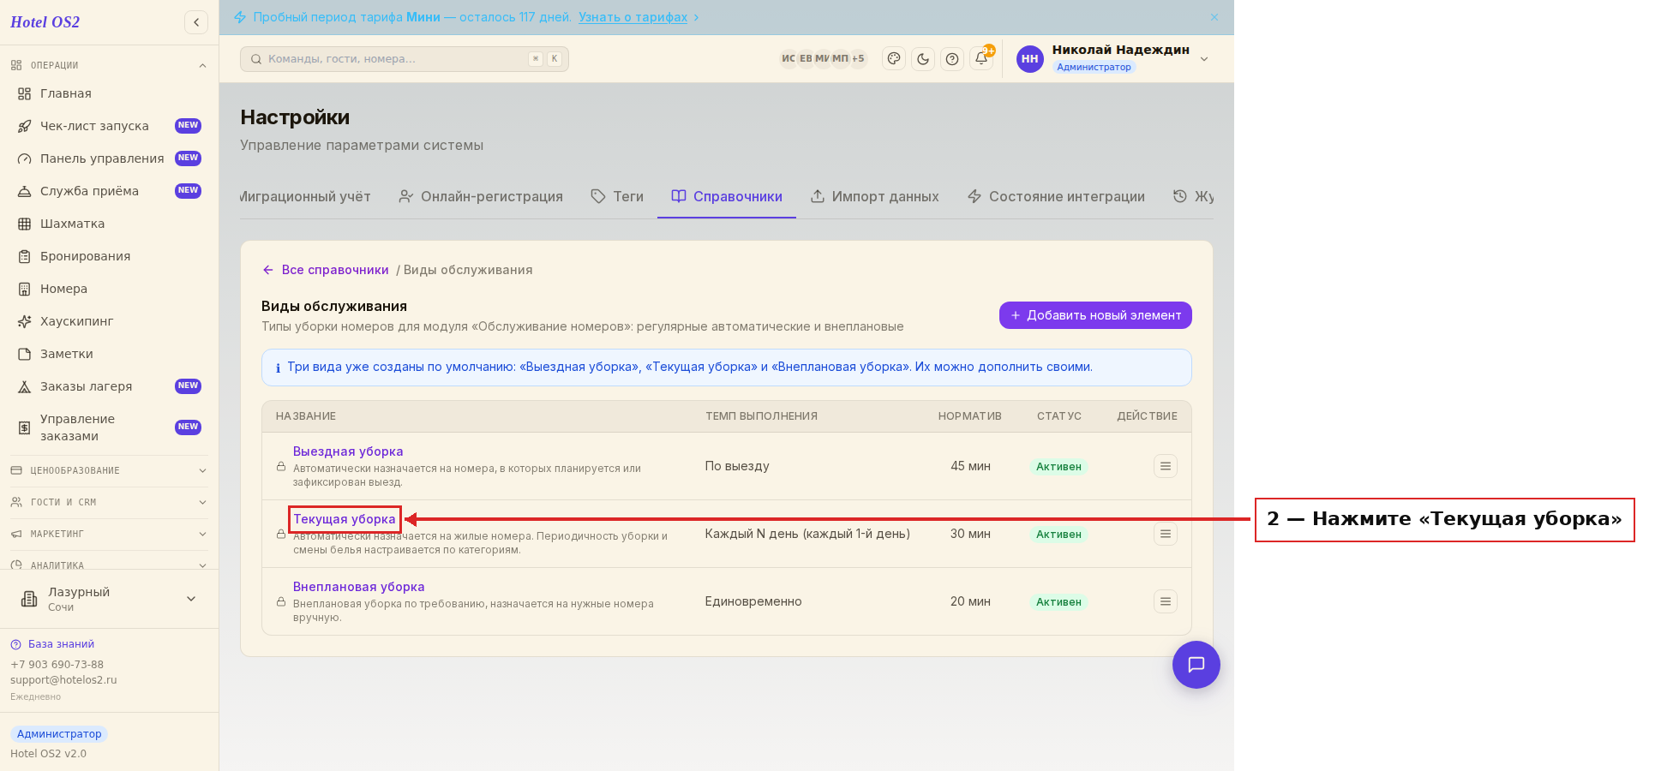Click the НОРМАТИВ column header
Image resolution: width=1655 pixels, height=771 pixels.
pos(970,416)
